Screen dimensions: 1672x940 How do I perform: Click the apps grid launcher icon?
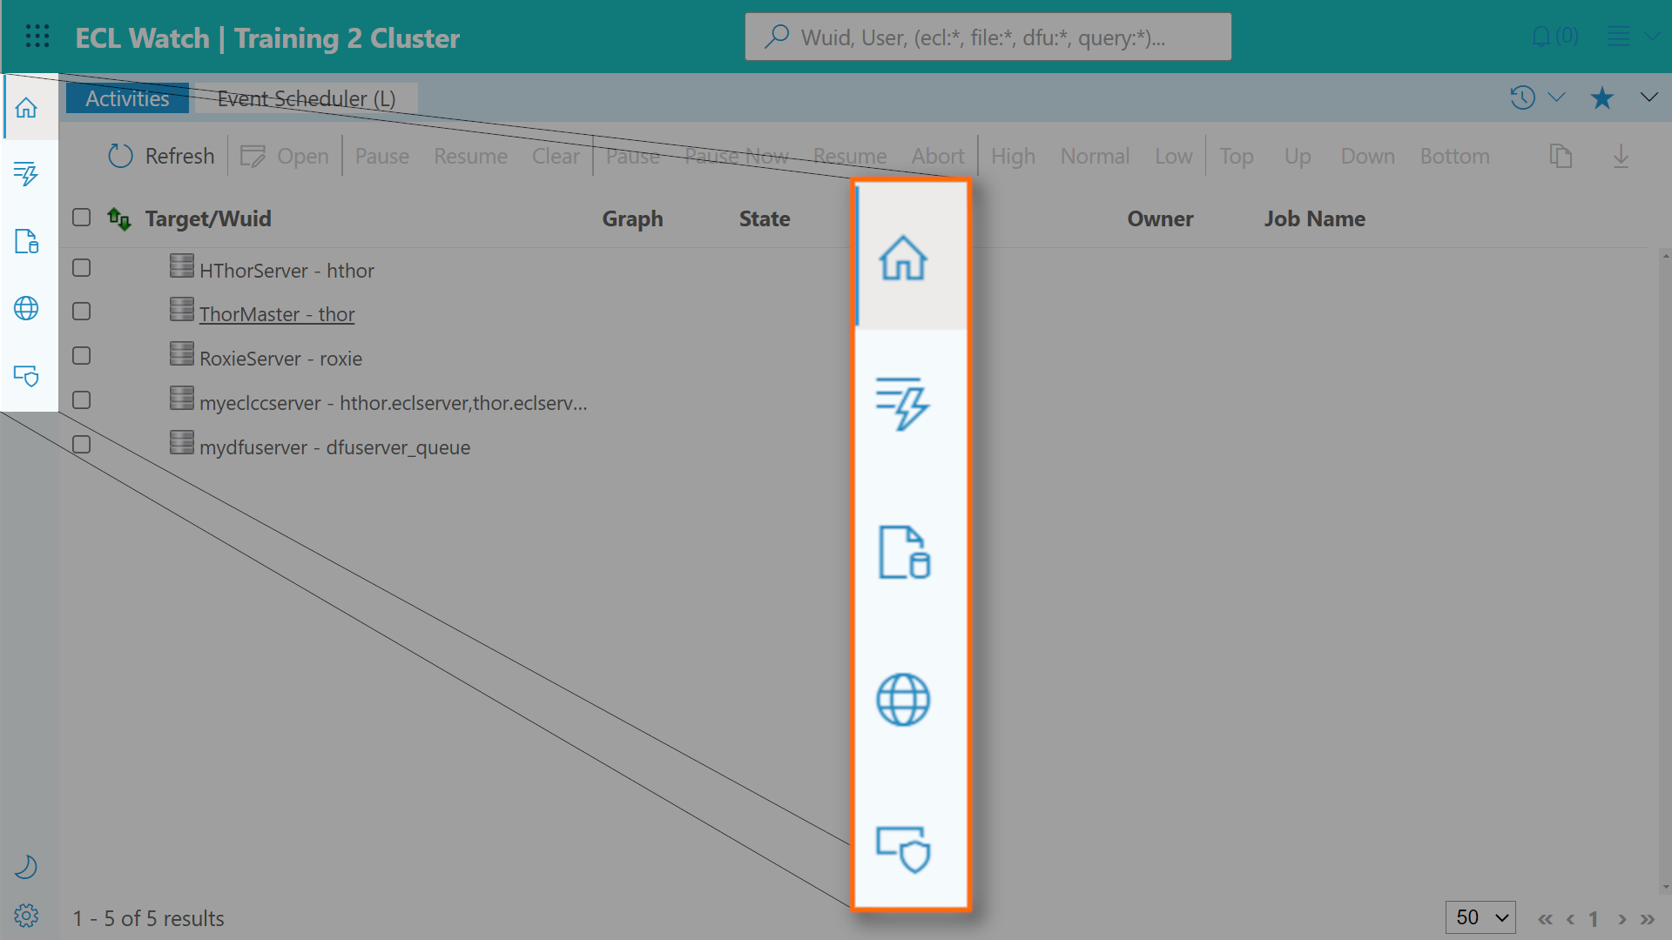tap(37, 37)
